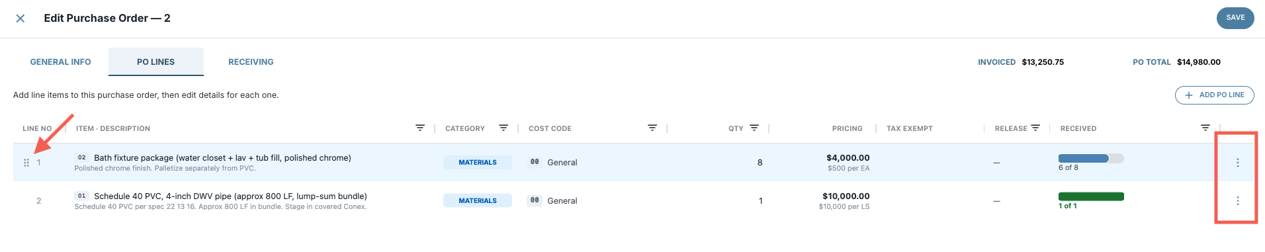The image size is (1265, 252).
Task: Click the 01 item code tag
Action: pos(82,196)
